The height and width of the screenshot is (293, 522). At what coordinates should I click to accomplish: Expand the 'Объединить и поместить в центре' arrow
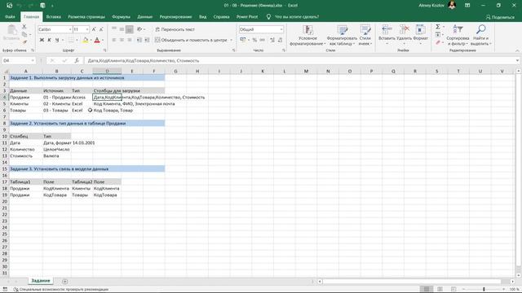[x=232, y=40]
